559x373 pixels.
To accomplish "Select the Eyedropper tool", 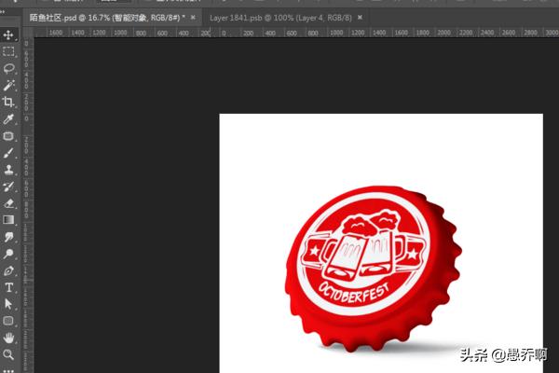I will (x=9, y=119).
